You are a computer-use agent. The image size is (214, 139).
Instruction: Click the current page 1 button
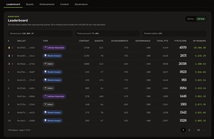coord(183,130)
